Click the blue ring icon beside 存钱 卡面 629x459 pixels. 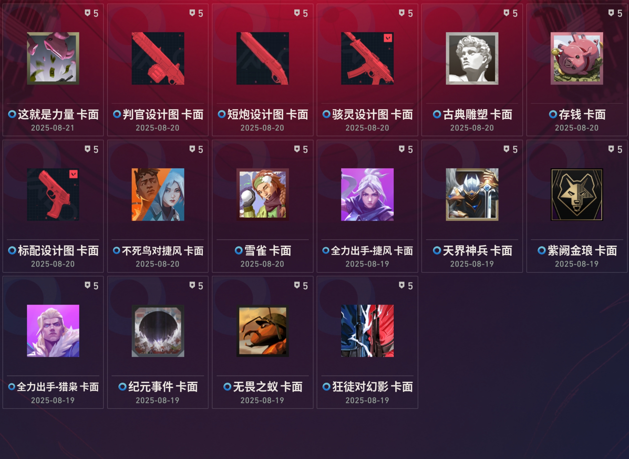553,114
